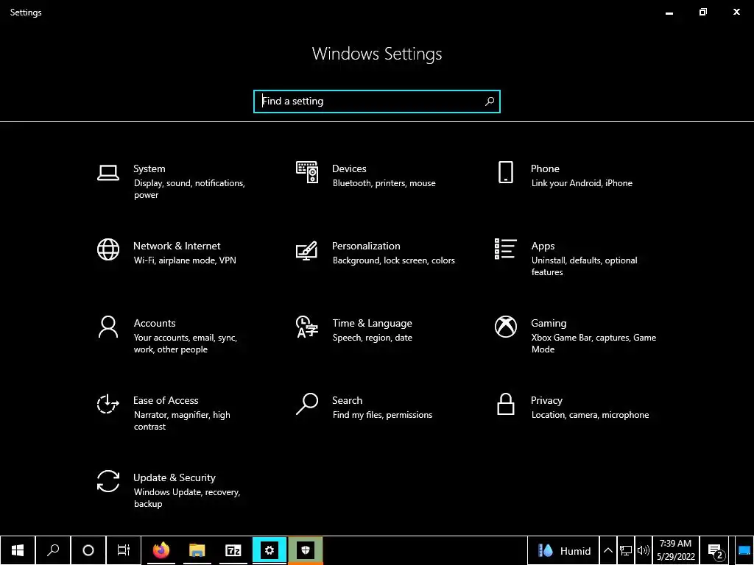Switch to Settings gear taskbar button
The width and height of the screenshot is (754, 565).
269,550
